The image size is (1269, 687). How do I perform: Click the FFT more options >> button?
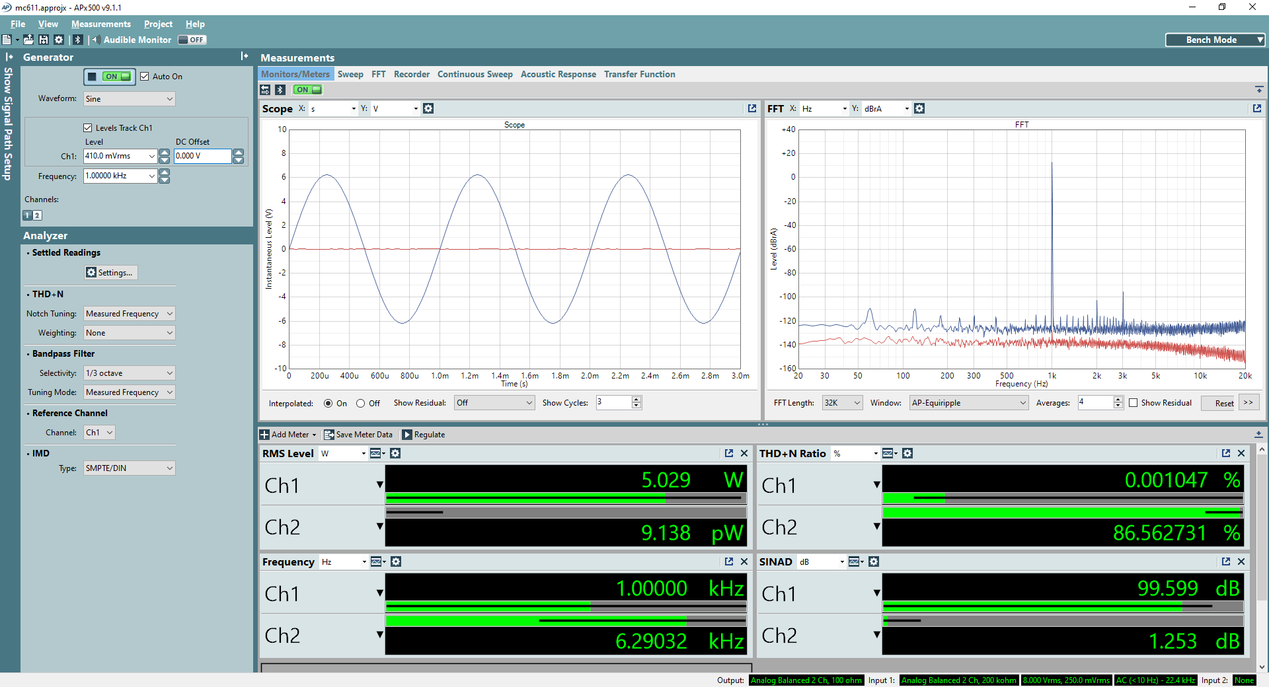click(x=1249, y=402)
